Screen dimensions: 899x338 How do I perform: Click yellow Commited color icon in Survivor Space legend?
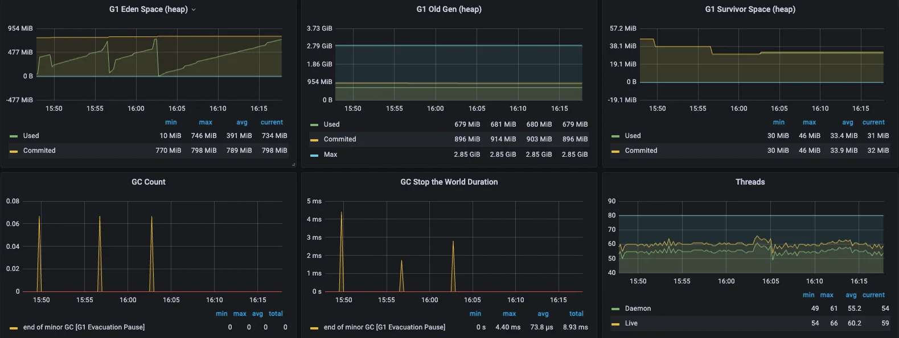click(x=615, y=151)
